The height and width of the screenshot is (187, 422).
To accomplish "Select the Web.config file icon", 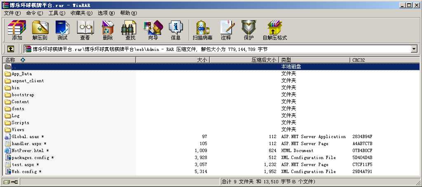I will tap(8, 171).
